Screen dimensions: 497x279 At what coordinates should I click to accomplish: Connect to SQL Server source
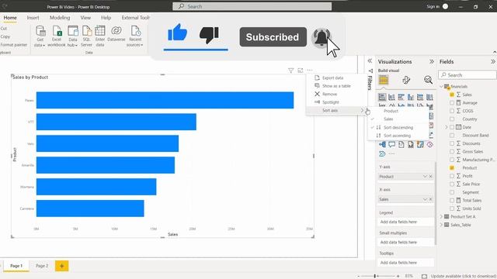point(86,36)
